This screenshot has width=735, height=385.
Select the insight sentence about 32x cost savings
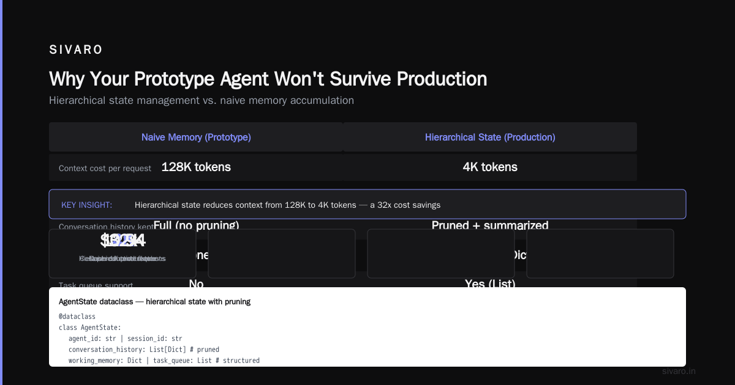coord(287,205)
